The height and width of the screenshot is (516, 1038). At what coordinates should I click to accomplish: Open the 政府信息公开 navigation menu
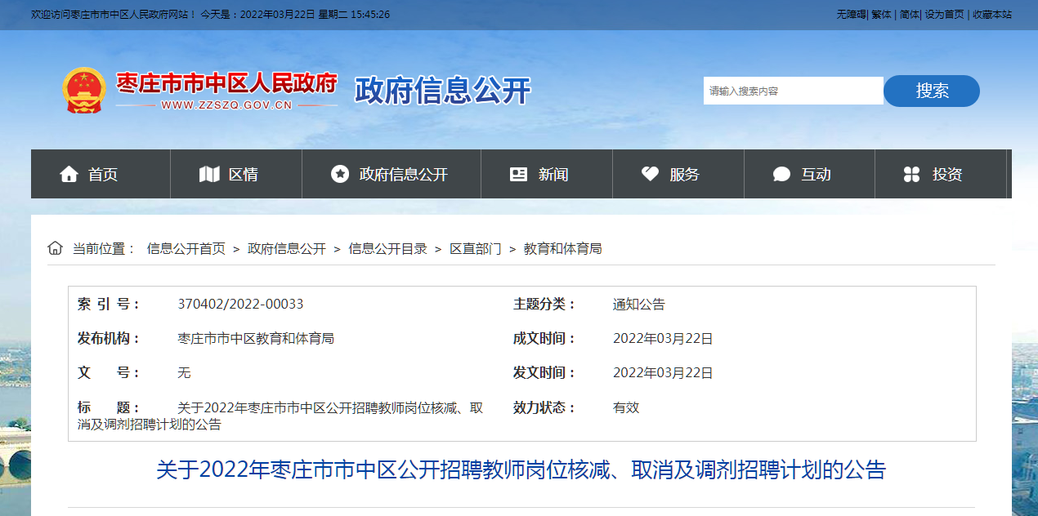(x=391, y=174)
